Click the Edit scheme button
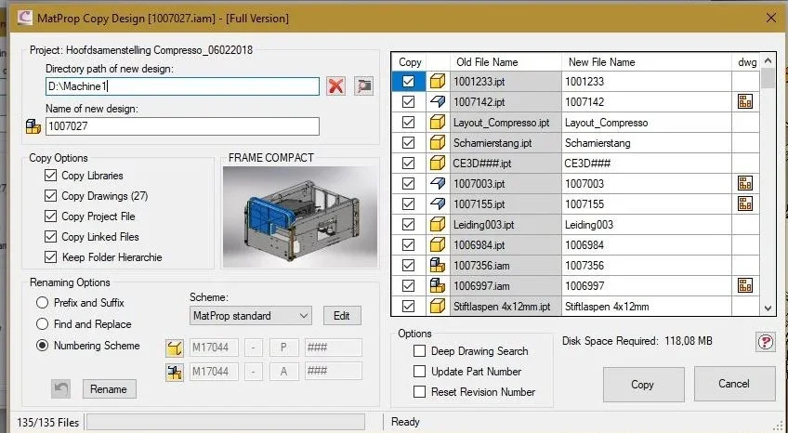 tap(342, 316)
